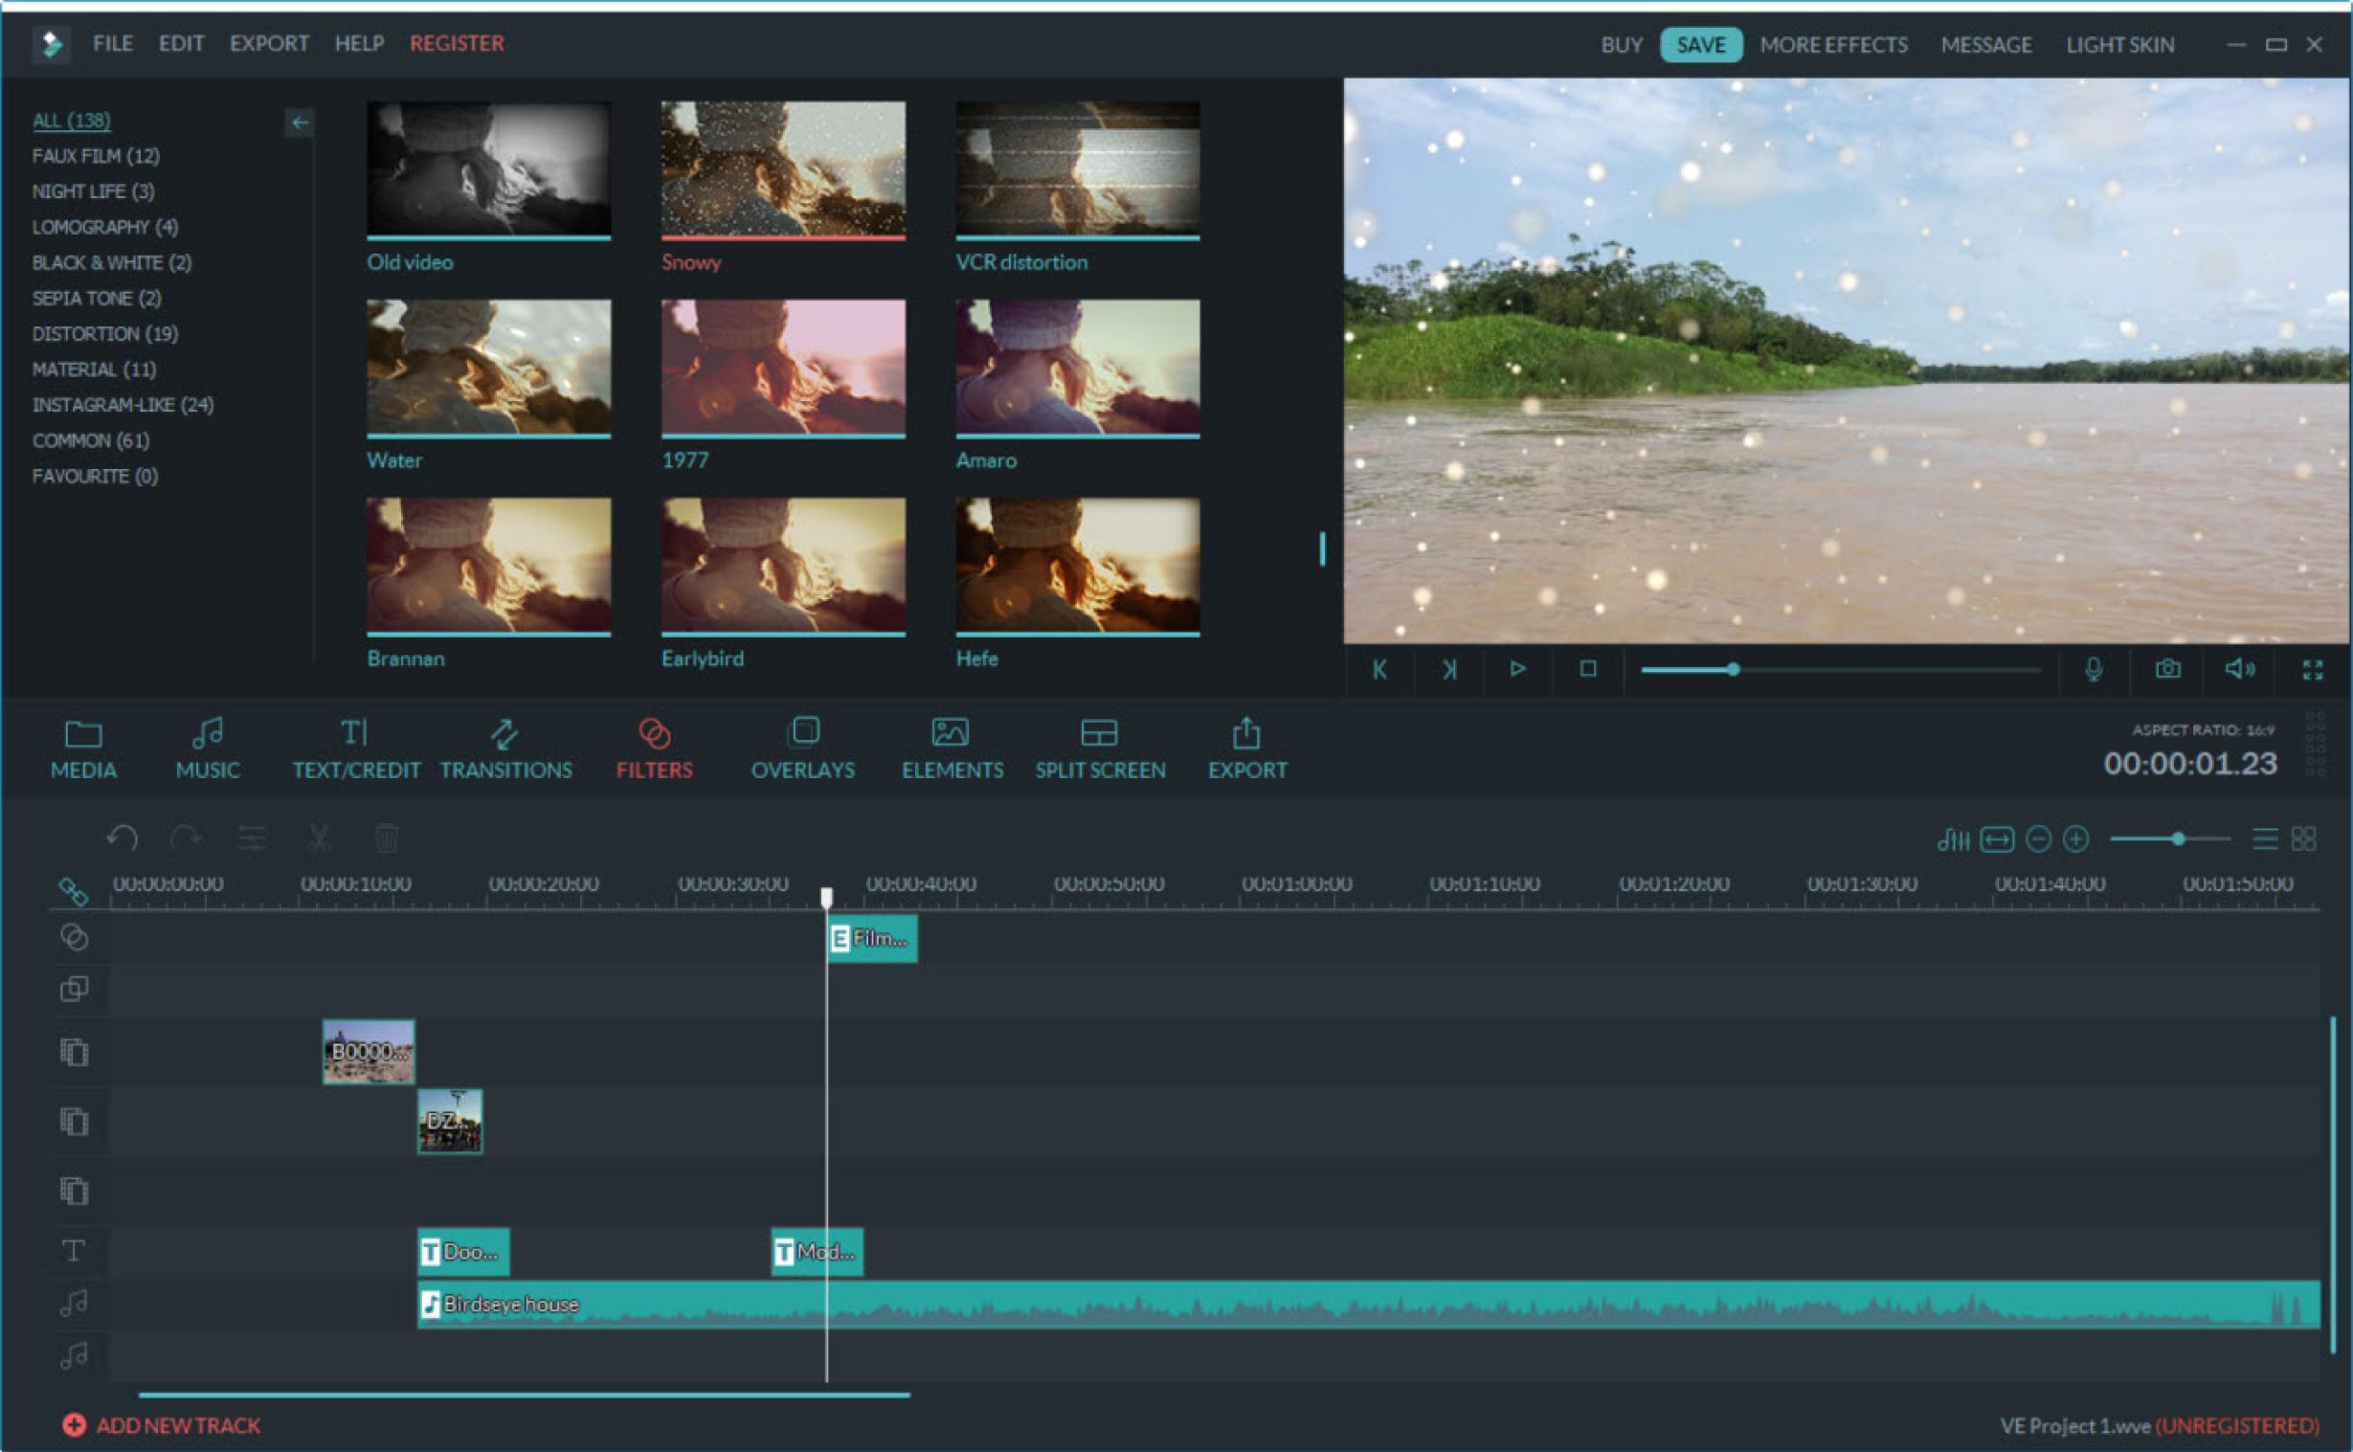Click the undo arrow icon

click(122, 838)
